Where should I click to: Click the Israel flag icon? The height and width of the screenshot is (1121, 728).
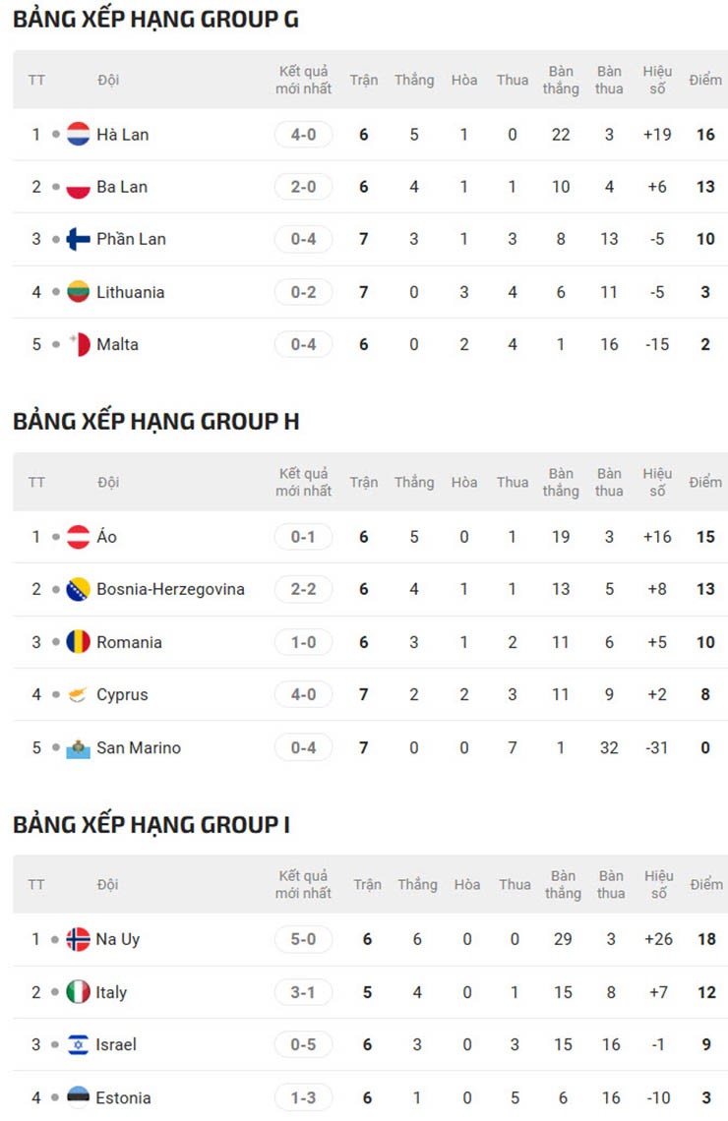coord(79,1044)
